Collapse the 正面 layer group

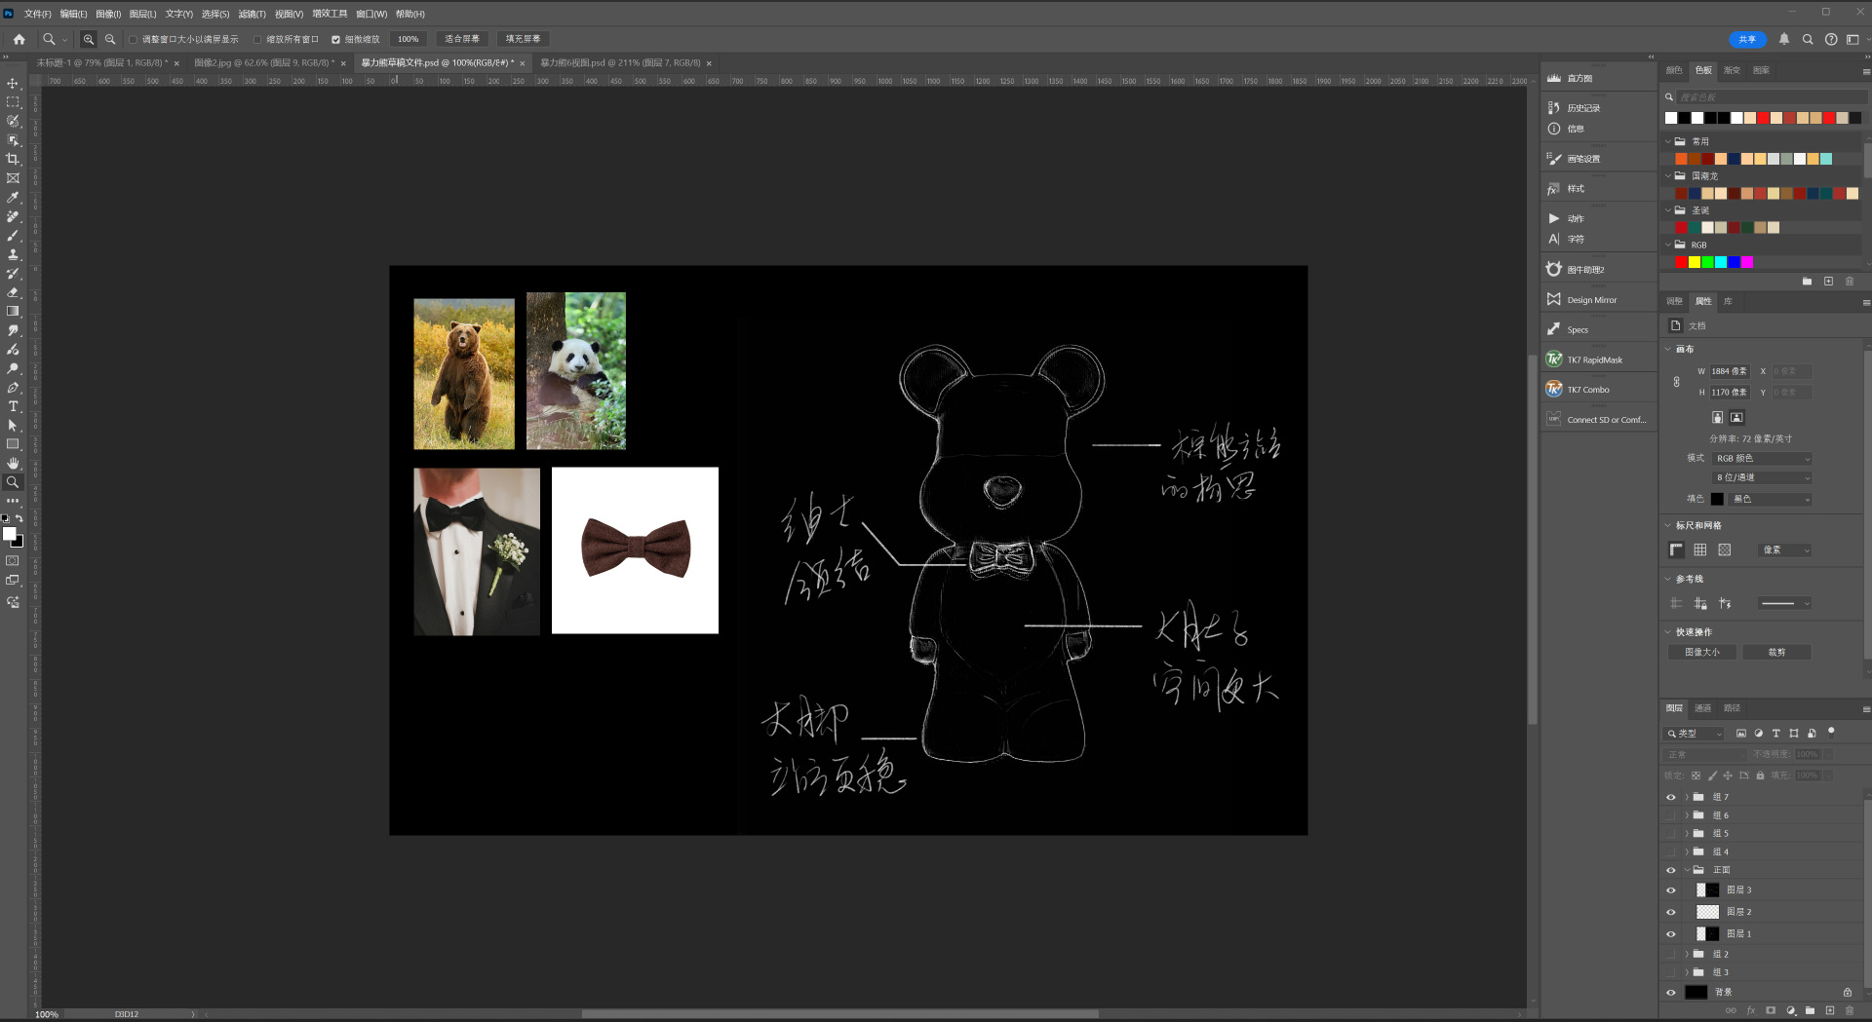pos(1686,870)
